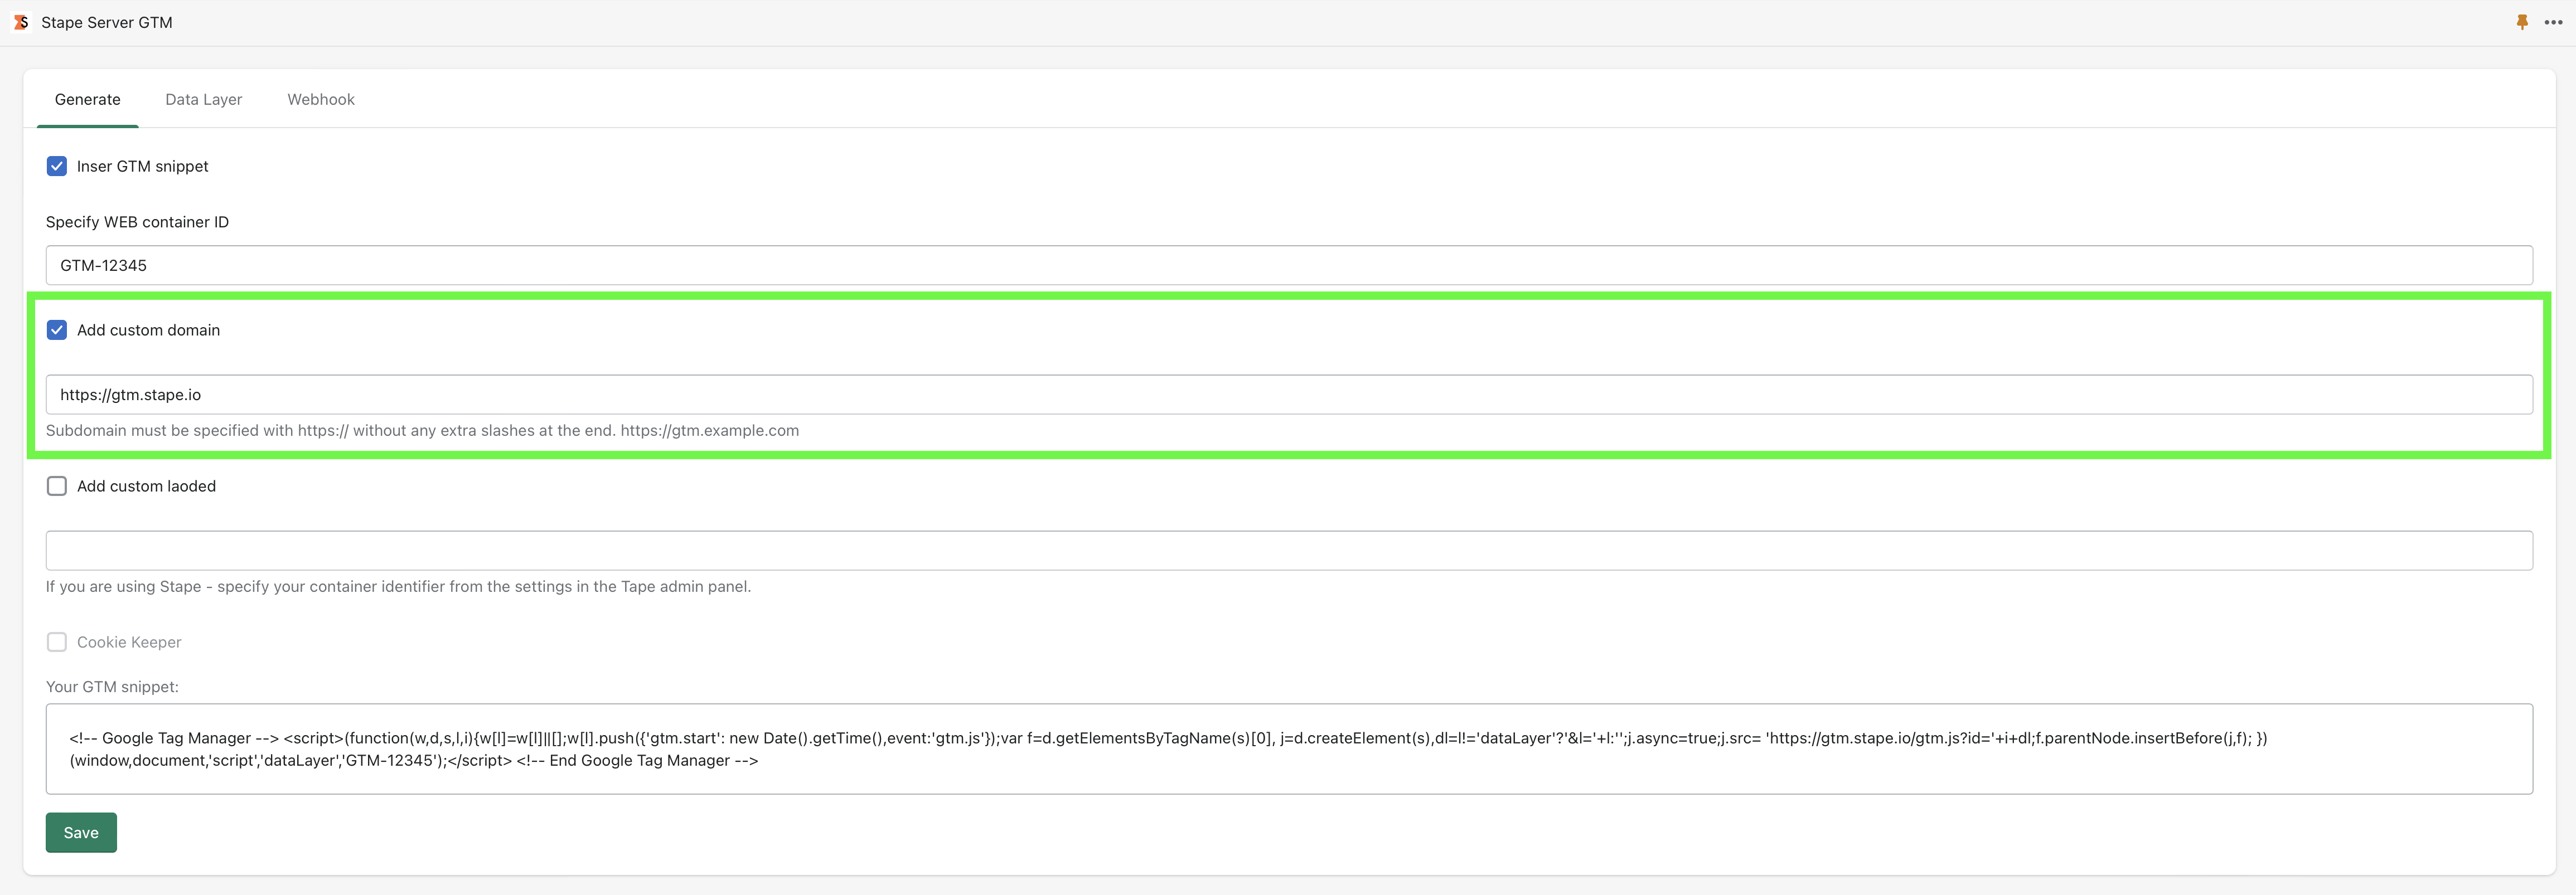
Task: Enable the Add custom laoded checkbox
Action: click(x=57, y=486)
